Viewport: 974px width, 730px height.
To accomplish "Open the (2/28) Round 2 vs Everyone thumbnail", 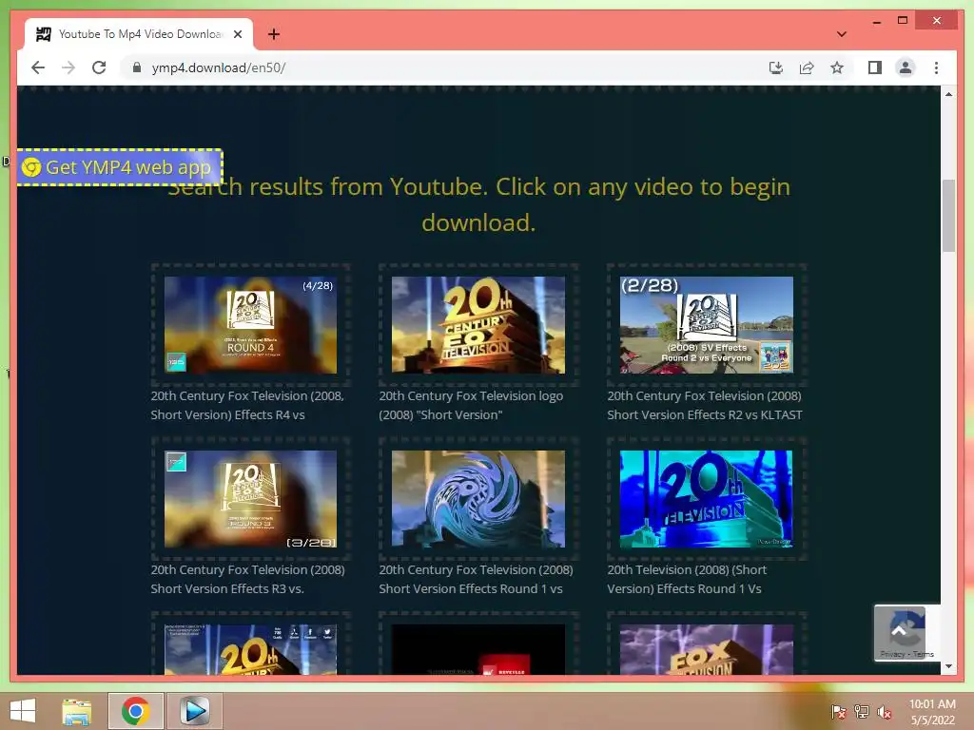I will click(x=707, y=325).
